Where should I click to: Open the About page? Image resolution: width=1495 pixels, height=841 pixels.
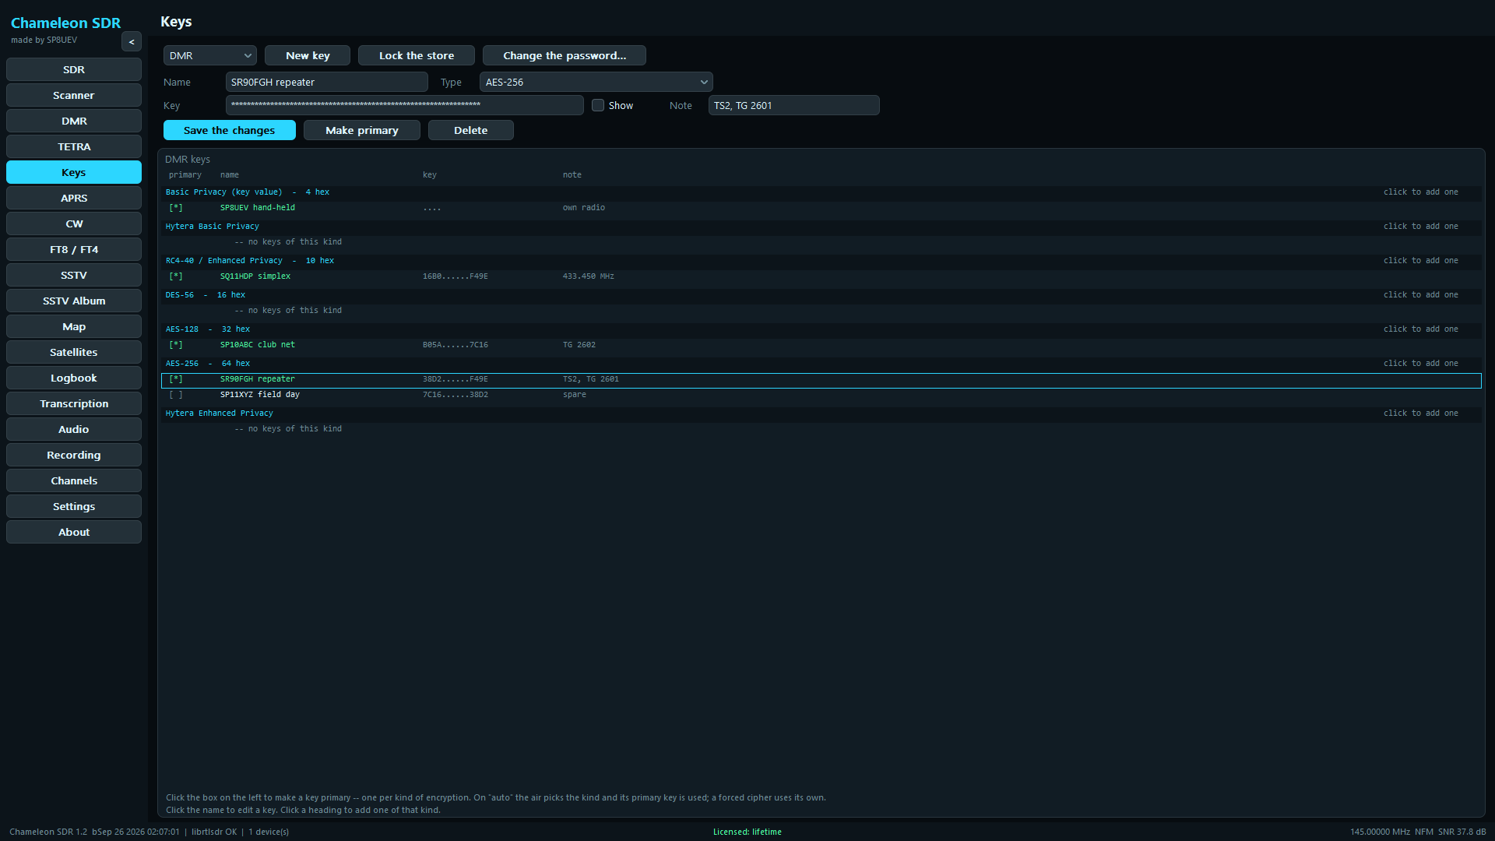tap(74, 532)
